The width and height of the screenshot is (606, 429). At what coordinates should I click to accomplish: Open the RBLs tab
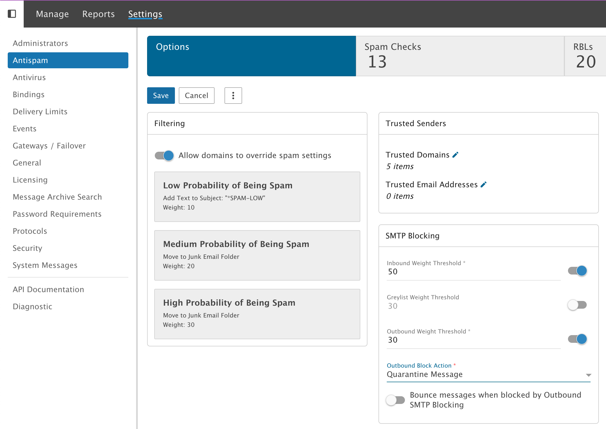point(585,56)
